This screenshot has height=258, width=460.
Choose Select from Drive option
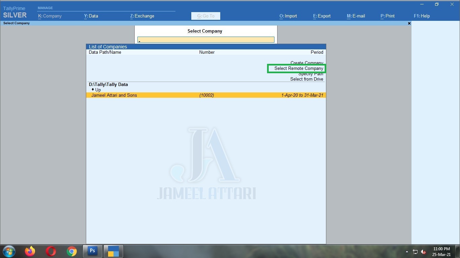(x=307, y=79)
